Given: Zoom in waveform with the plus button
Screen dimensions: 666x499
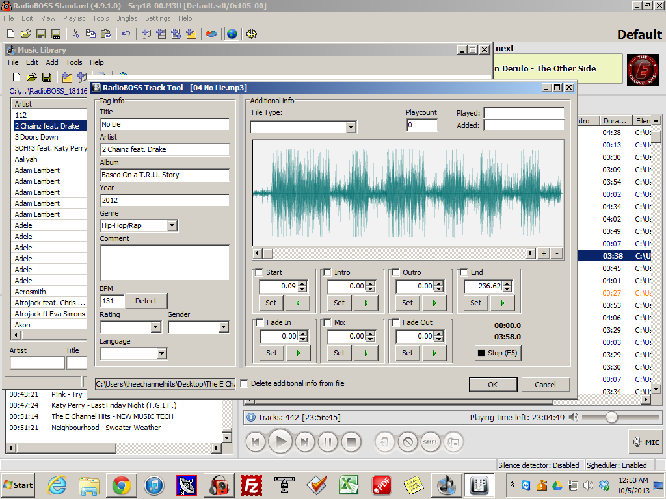Looking at the screenshot, I should point(544,254).
